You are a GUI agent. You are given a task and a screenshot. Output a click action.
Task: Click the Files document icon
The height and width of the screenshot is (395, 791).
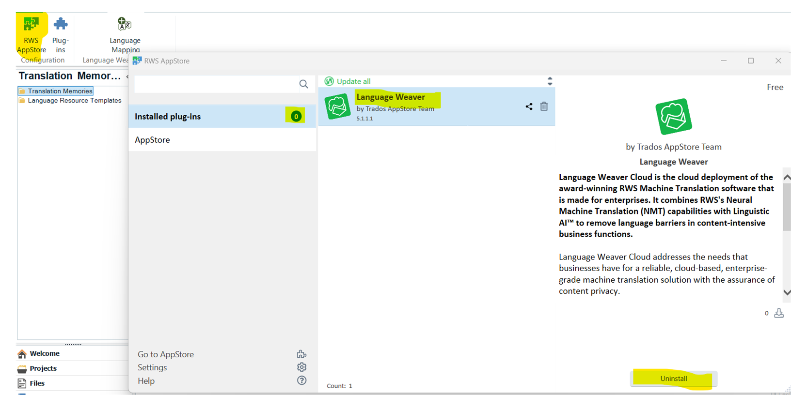(22, 383)
